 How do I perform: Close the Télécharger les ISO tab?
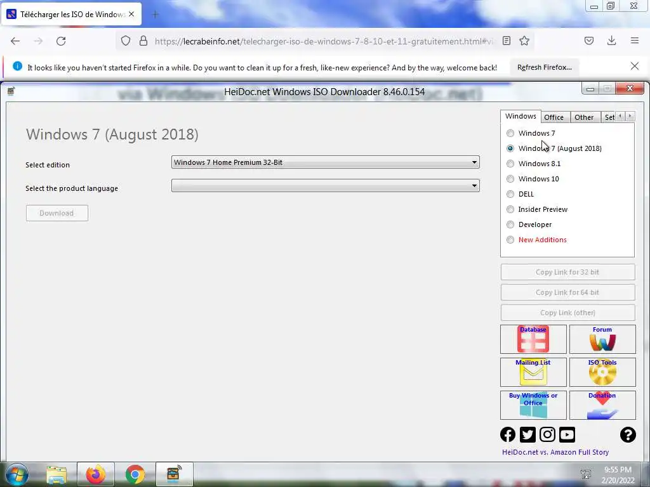131,14
